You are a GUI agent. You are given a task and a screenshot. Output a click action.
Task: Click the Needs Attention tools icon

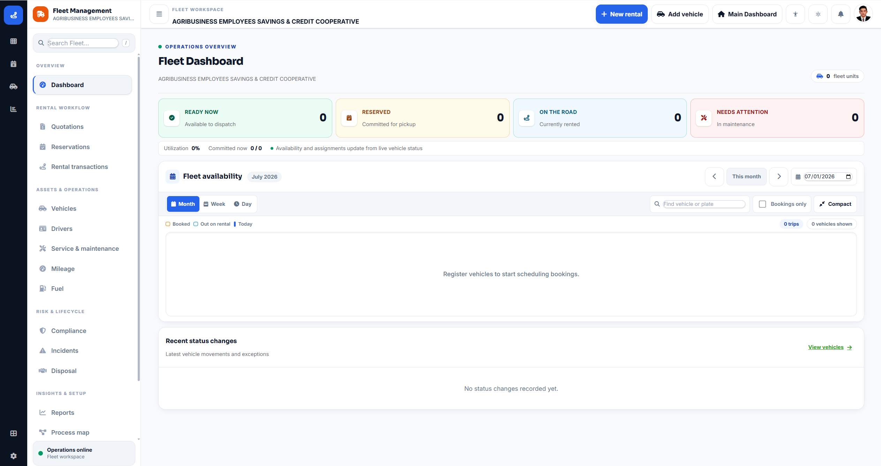(x=704, y=118)
